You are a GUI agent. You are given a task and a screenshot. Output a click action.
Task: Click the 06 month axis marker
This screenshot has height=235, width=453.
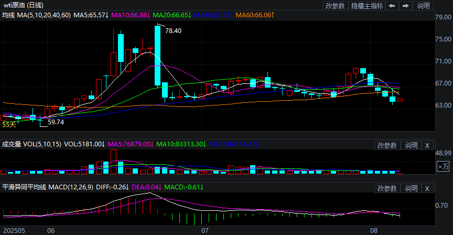(x=51, y=231)
